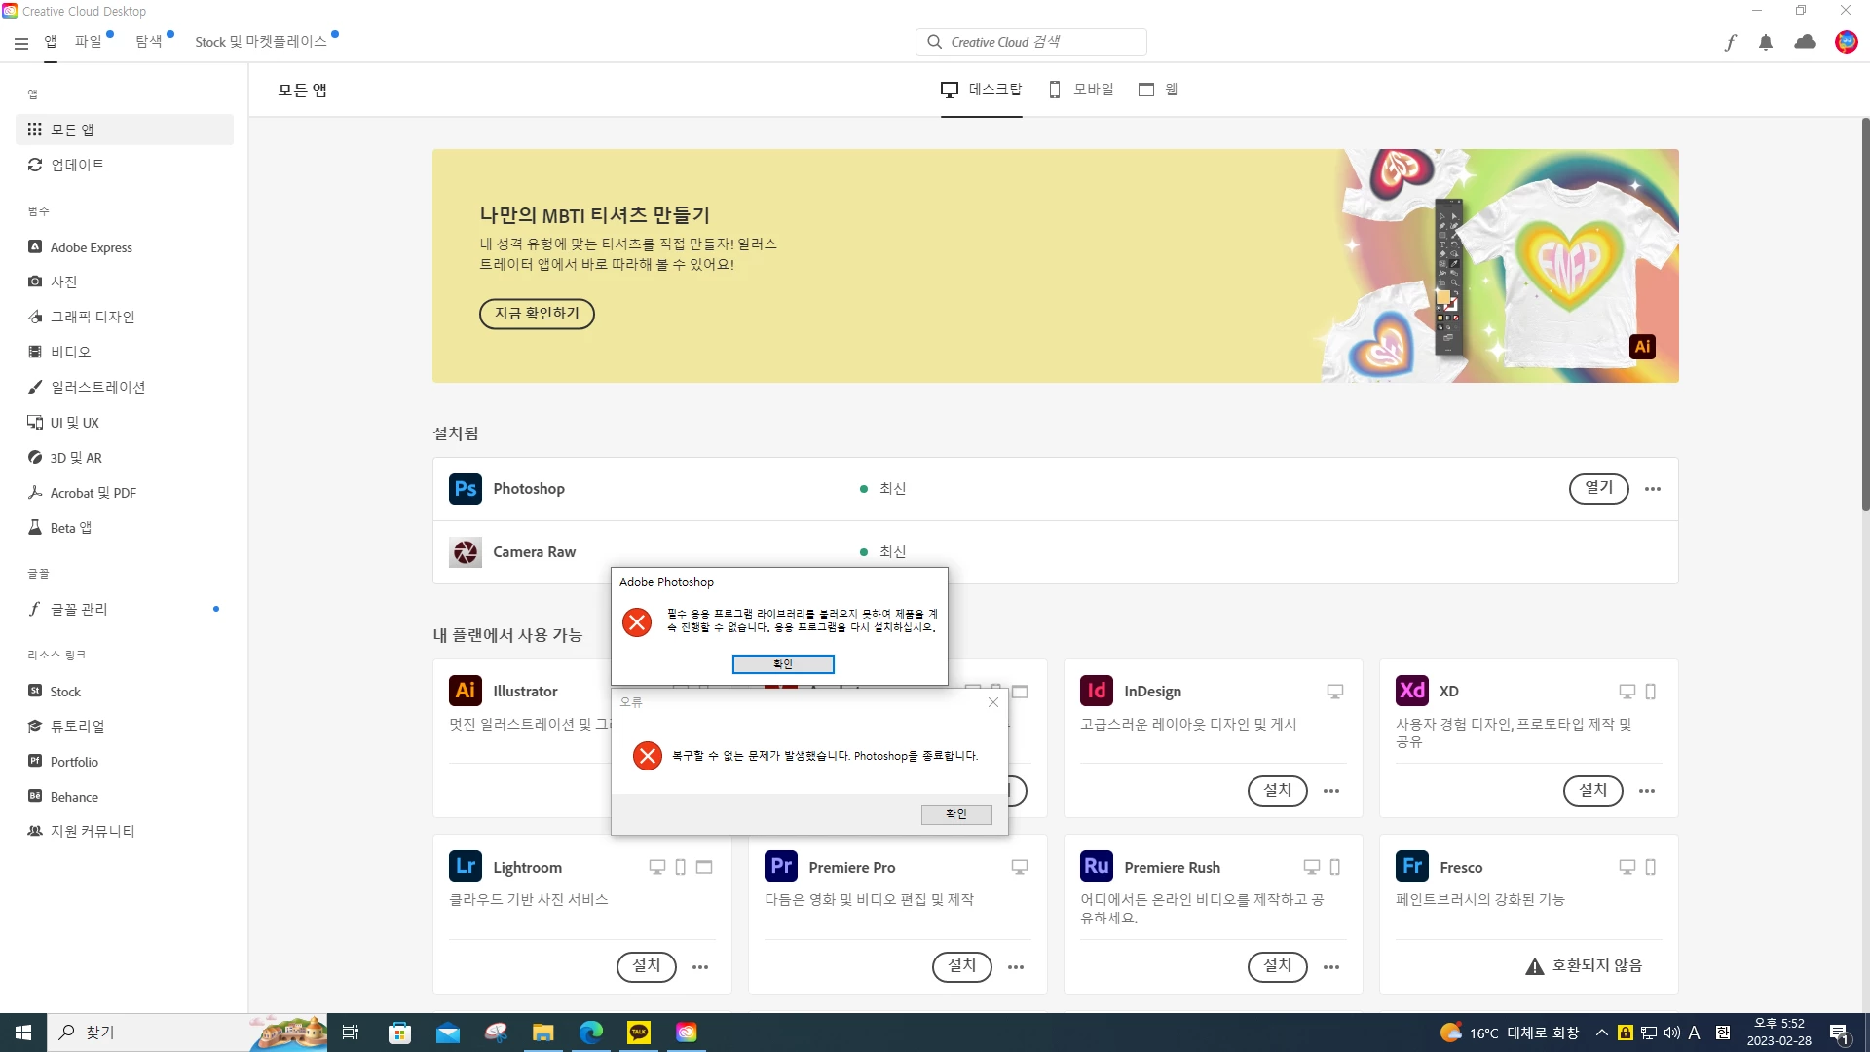Image resolution: width=1870 pixels, height=1052 pixels.
Task: Click 확인 in Adobe Photoshop error dialog
Action: (783, 664)
